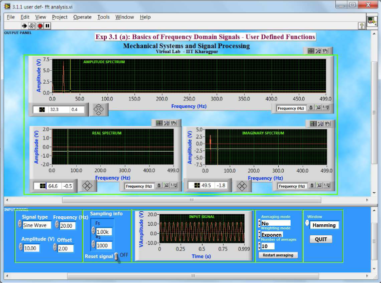Click the Run arrow in the toolbar
The height and width of the screenshot is (283, 381).
click(x=24, y=26)
